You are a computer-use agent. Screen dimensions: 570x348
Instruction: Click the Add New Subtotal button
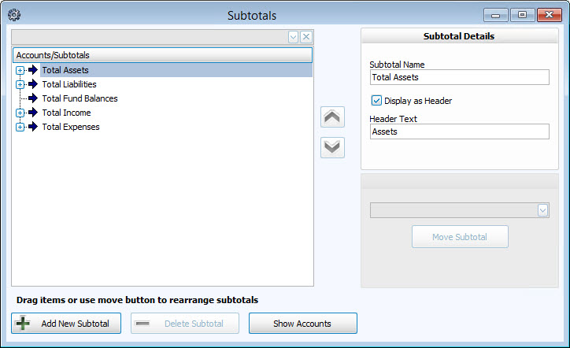pyautogui.click(x=66, y=324)
